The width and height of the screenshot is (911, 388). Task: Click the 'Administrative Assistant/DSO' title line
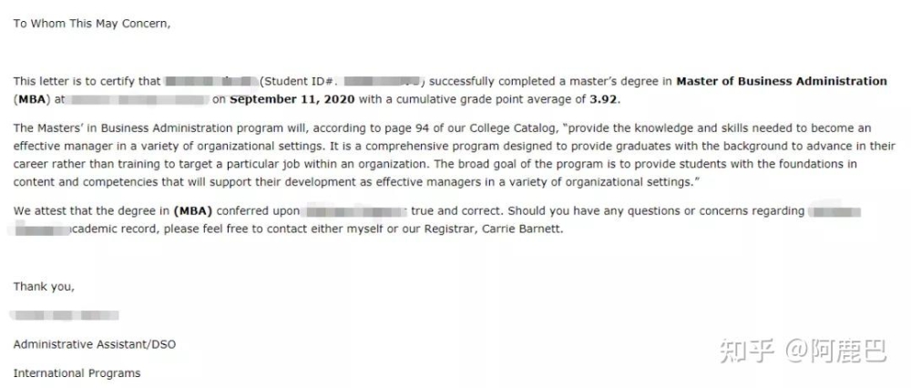pos(94,344)
